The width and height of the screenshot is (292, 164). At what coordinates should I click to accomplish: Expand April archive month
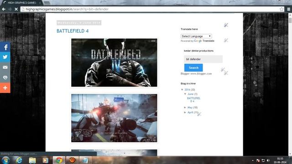coord(185,113)
